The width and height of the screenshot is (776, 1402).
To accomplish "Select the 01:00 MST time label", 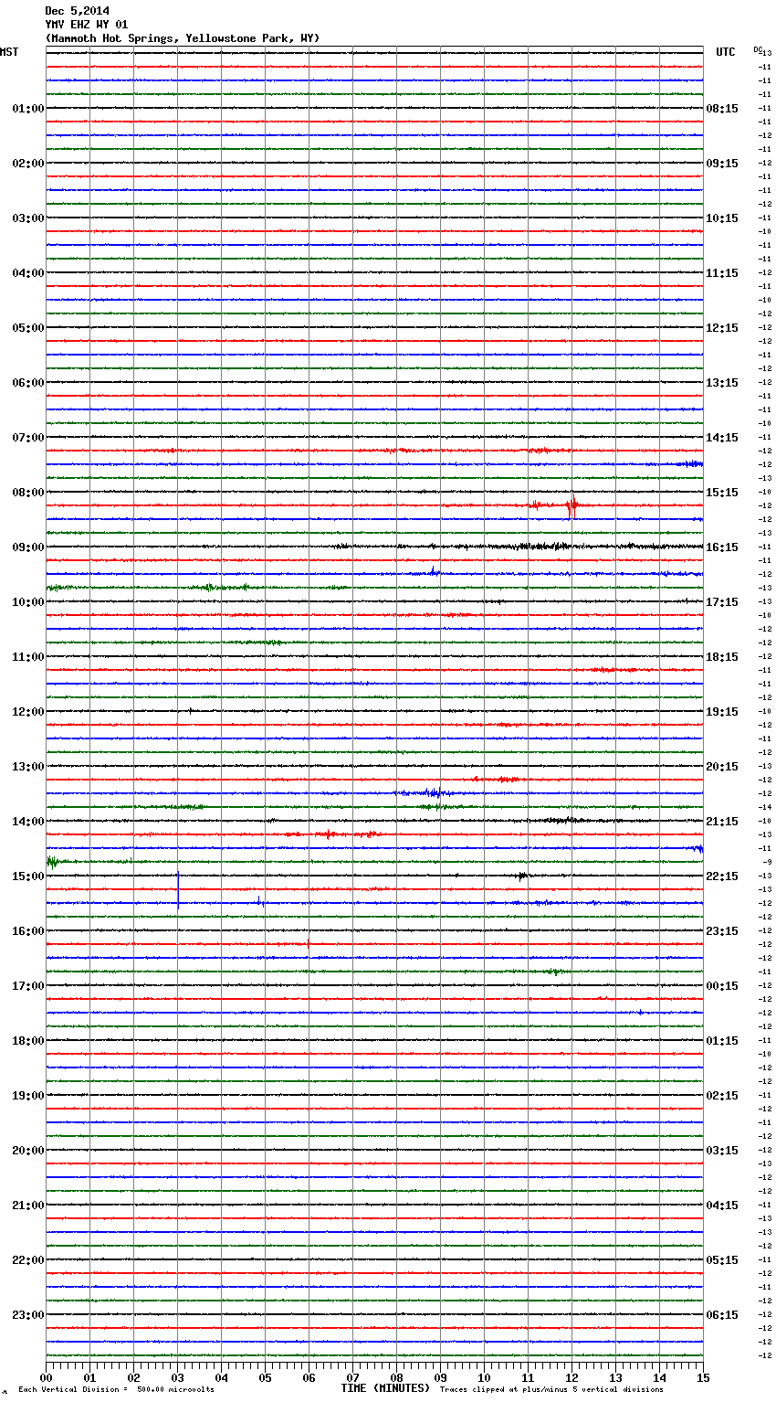I will [28, 109].
